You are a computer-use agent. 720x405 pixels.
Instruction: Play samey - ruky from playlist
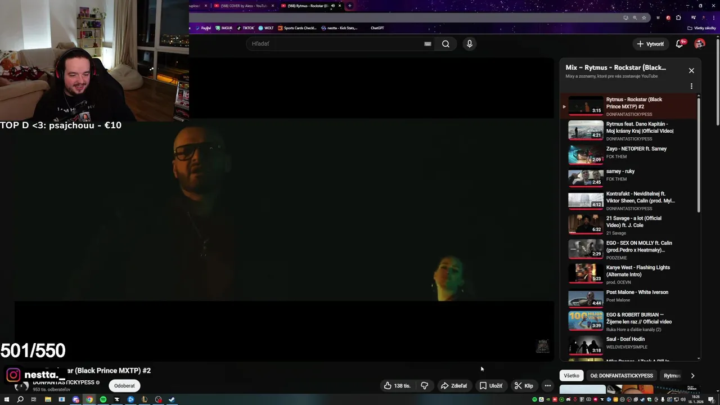[630, 176]
